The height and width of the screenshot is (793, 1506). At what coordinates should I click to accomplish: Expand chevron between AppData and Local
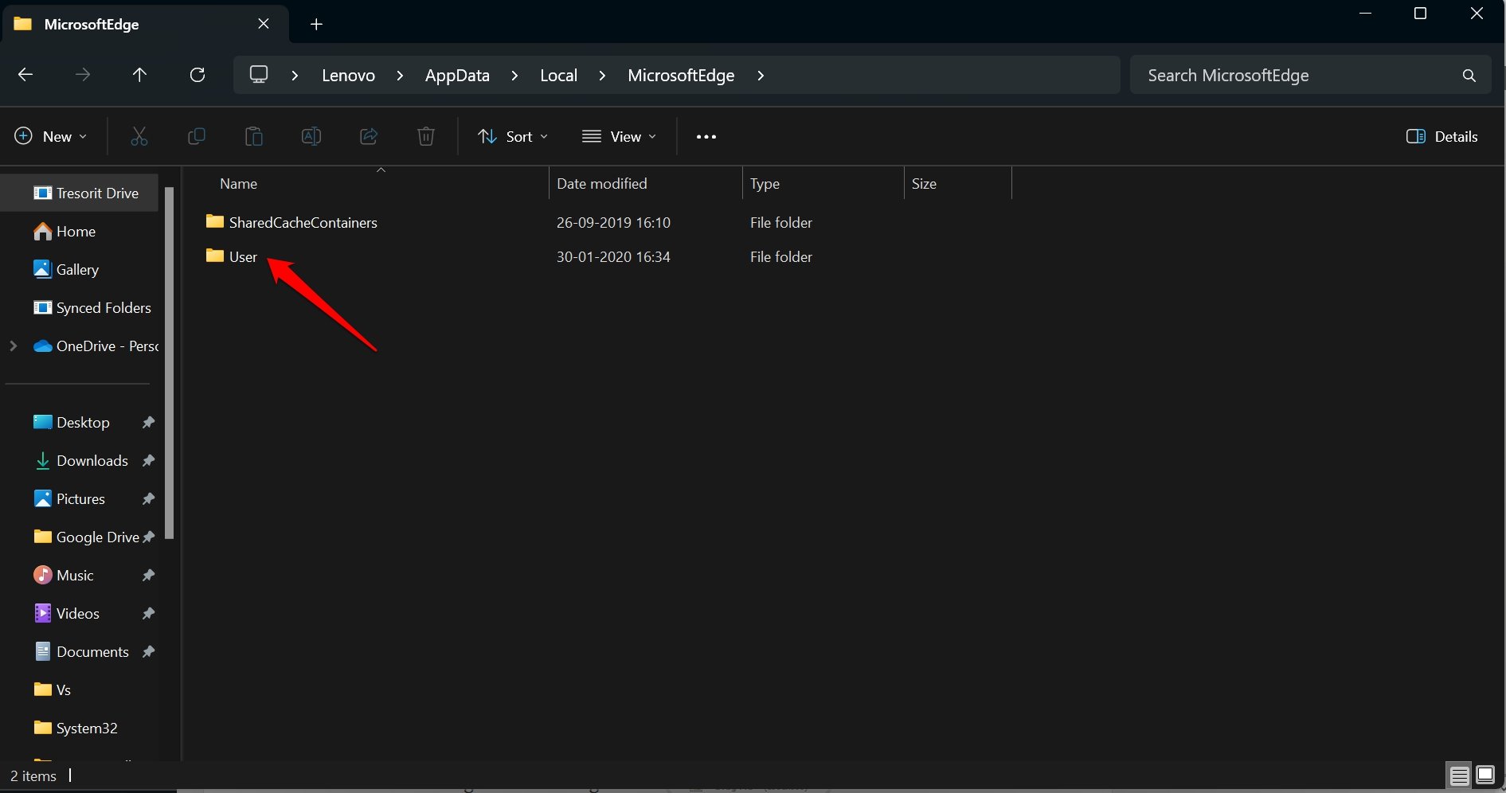(514, 76)
